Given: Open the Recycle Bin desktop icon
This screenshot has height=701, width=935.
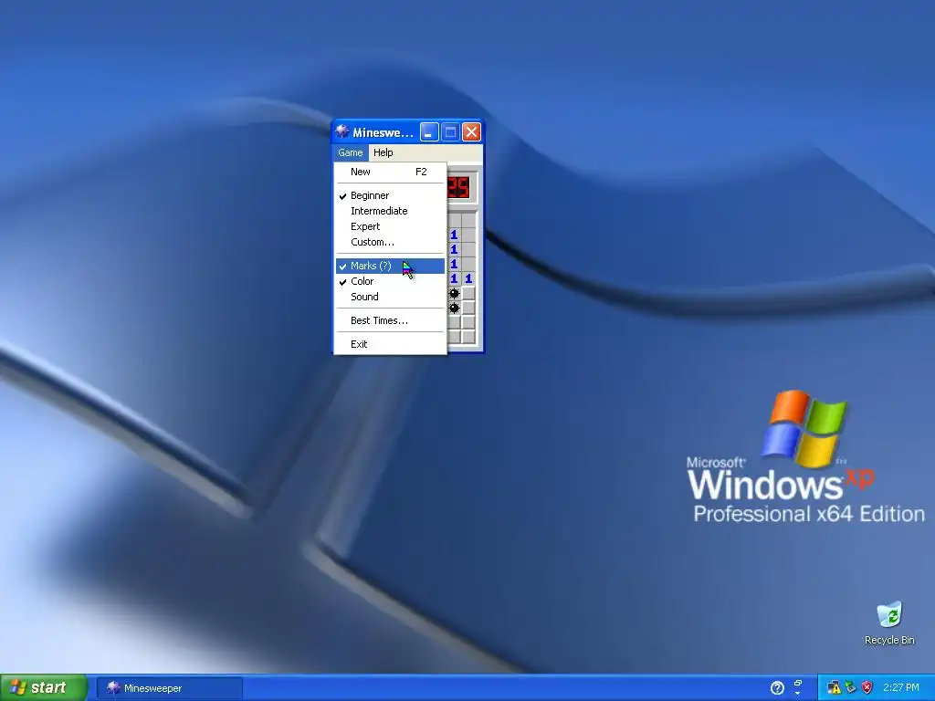Looking at the screenshot, I should 889,623.
